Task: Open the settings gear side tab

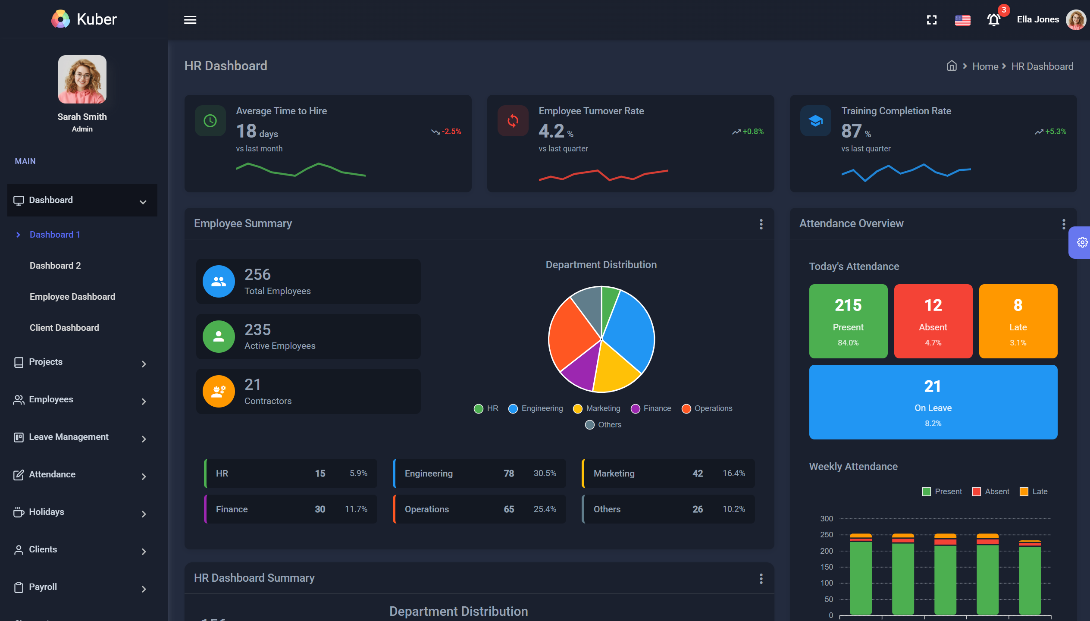Action: pyautogui.click(x=1081, y=242)
